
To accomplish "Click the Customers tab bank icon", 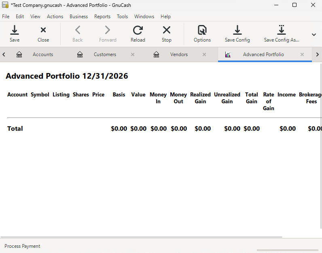I will pos(80,54).
